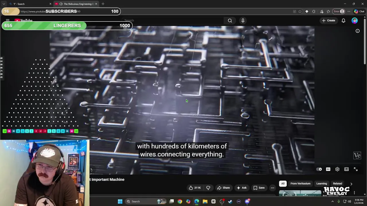Open options menu for suggested video
The image size is (367, 206).
tap(354, 193)
